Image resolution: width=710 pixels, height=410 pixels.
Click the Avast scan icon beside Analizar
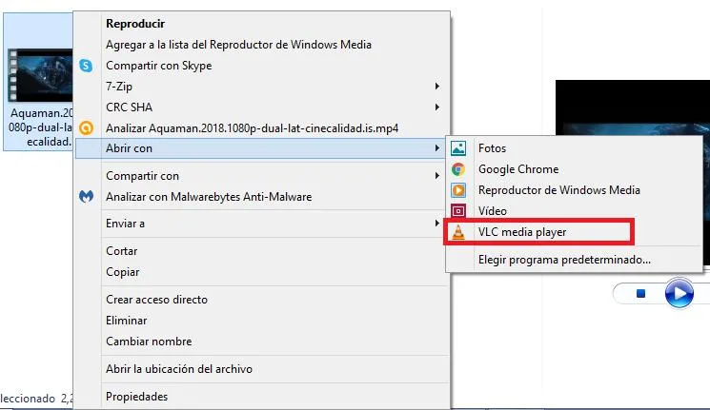(86, 127)
